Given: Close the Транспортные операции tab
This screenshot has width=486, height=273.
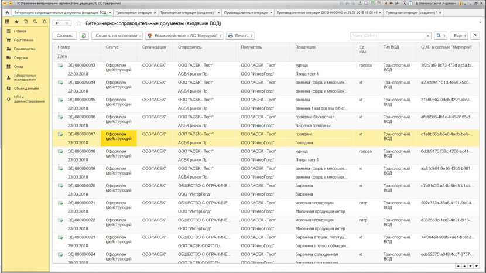Looking at the screenshot, I should [x=155, y=13].
